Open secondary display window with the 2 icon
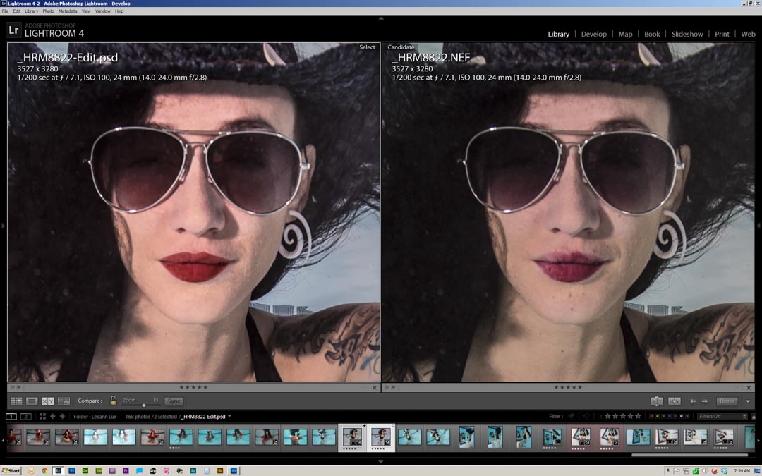Viewport: 762px width, 476px height. coord(25,416)
